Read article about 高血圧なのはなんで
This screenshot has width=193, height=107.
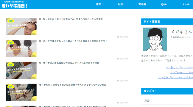coord(69,63)
